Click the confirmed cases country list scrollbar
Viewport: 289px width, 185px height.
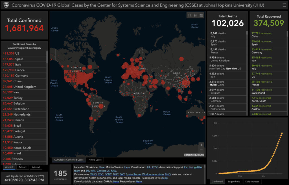[x=47, y=57]
